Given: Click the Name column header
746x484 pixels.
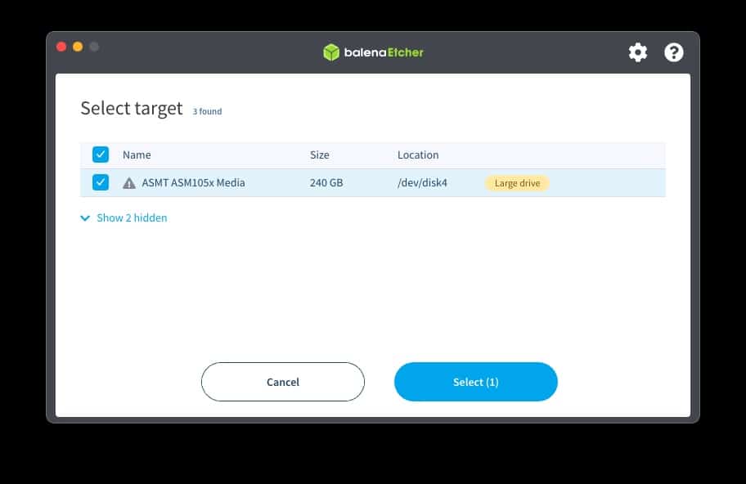Looking at the screenshot, I should (137, 155).
